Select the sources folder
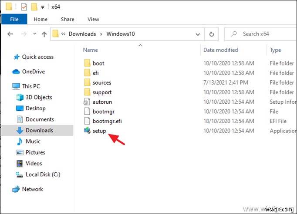This screenshot has height=214, width=297. click(x=102, y=82)
